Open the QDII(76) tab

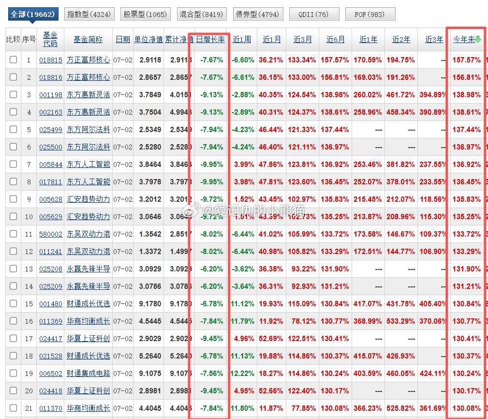314,15
